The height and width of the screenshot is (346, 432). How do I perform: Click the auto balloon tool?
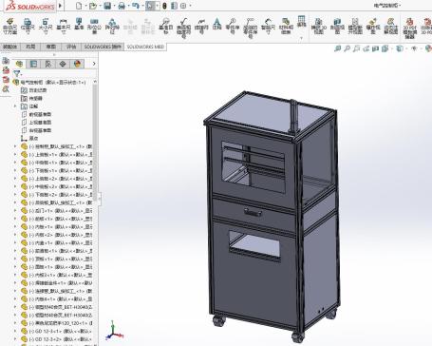[250, 28]
